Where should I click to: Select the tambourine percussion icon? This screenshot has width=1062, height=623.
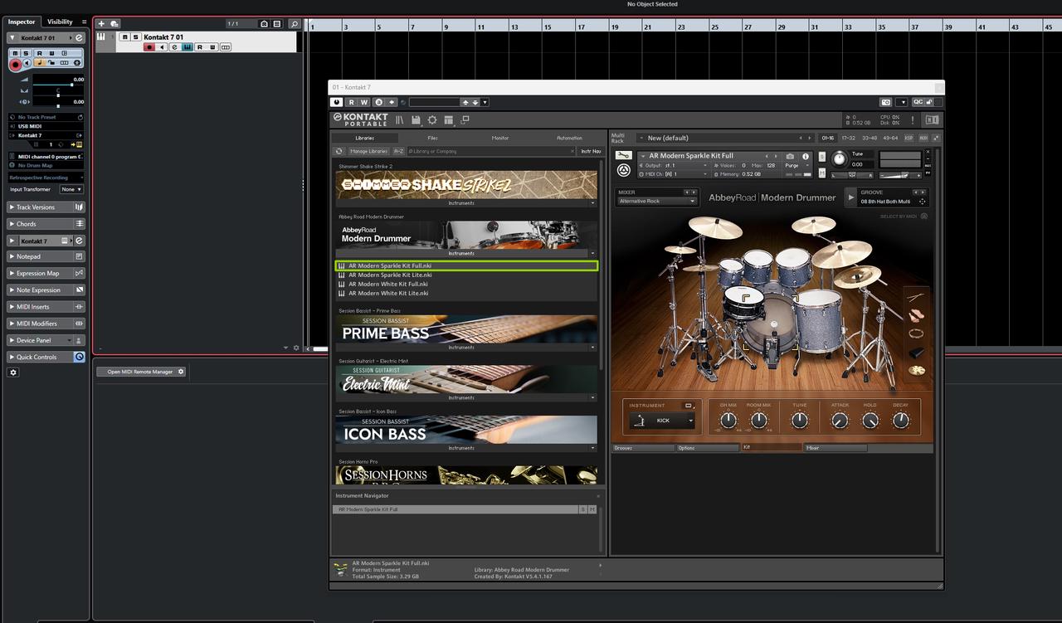point(916,333)
